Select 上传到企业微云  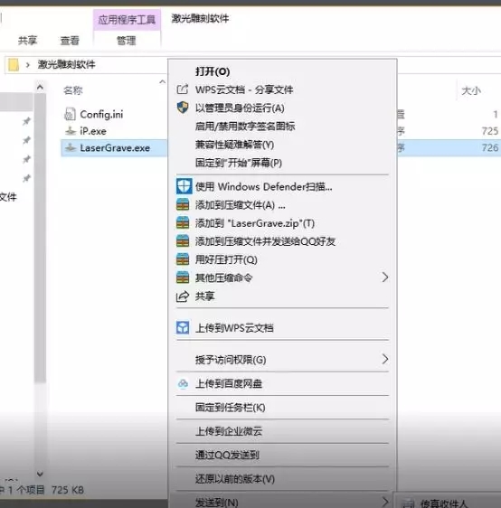[x=229, y=431]
